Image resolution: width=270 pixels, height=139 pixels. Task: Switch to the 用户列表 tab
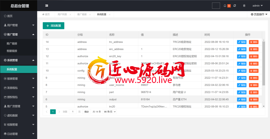click(x=62, y=14)
